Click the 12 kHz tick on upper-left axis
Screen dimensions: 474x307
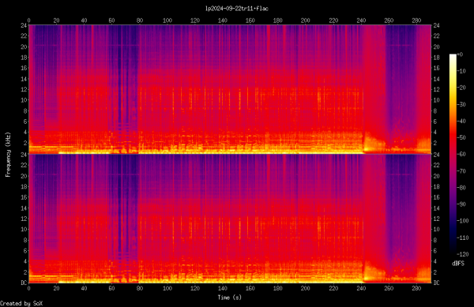24,89
